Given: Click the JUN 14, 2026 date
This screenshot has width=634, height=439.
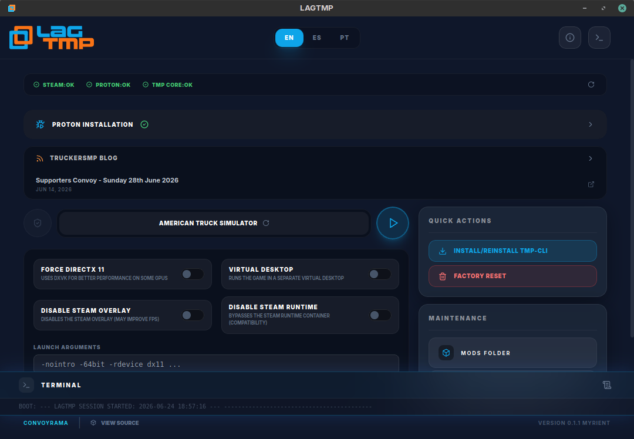Looking at the screenshot, I should (x=54, y=190).
